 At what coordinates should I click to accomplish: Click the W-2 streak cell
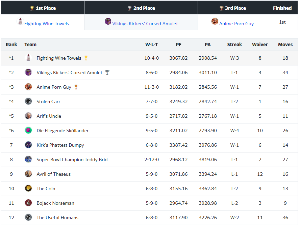234,218
